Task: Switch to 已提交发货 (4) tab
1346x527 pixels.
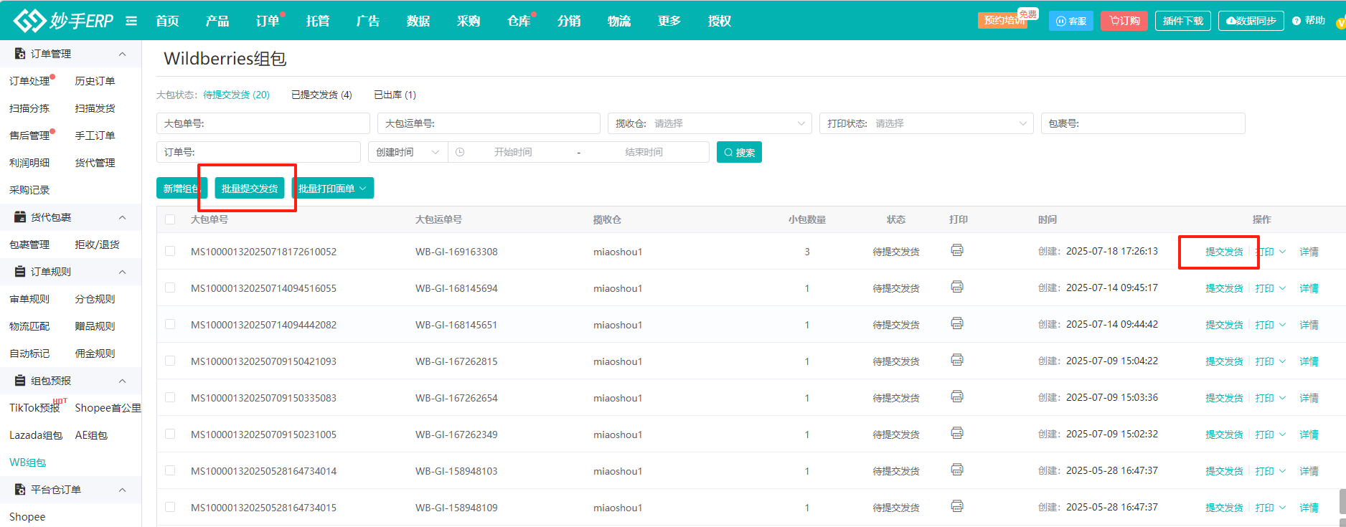Action: pyautogui.click(x=321, y=95)
